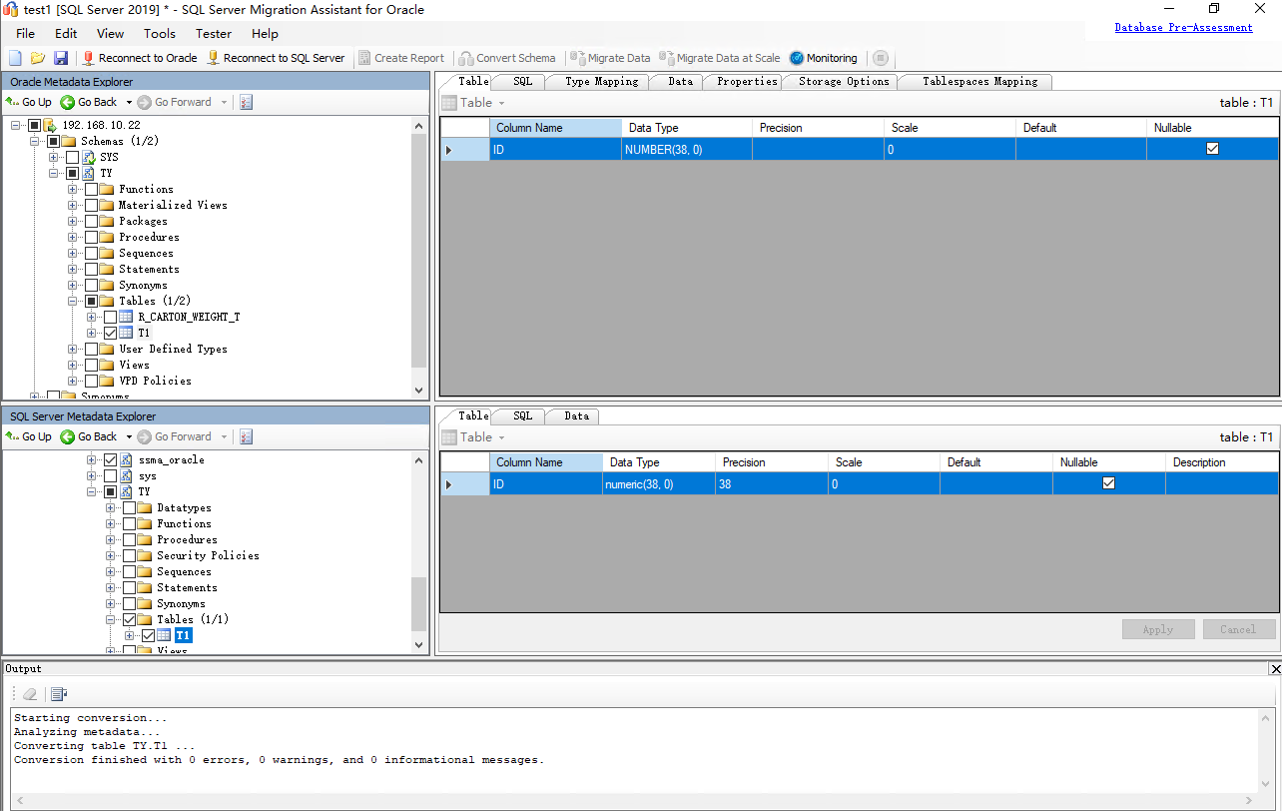This screenshot has width=1282, height=811.
Task: Click Reconnect to Oracle
Action: point(140,58)
